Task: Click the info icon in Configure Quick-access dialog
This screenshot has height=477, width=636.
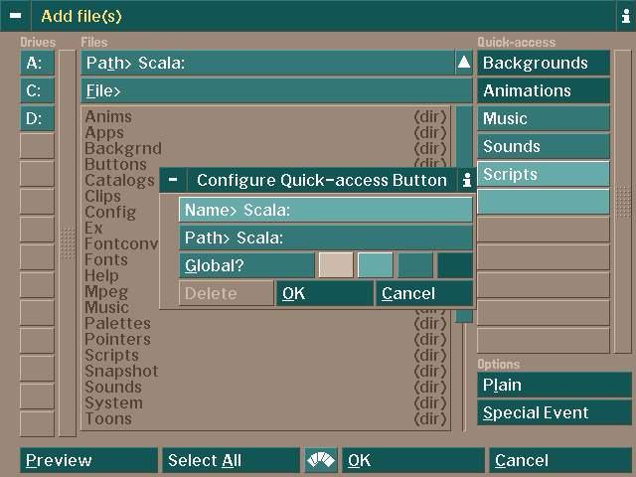Action: tap(466, 180)
